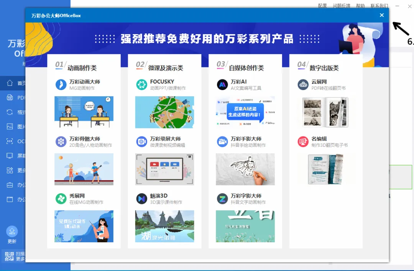Click the 万彩字影大师 app icon
The height and width of the screenshot is (271, 414).
click(222, 199)
